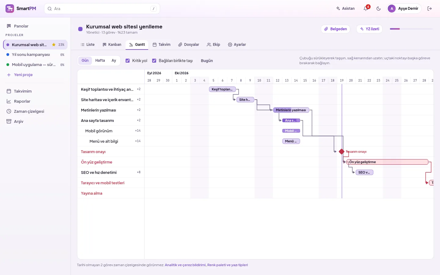
Task: Toggle Bağlıları birlikte taşı checkbox
Action: click(154, 61)
